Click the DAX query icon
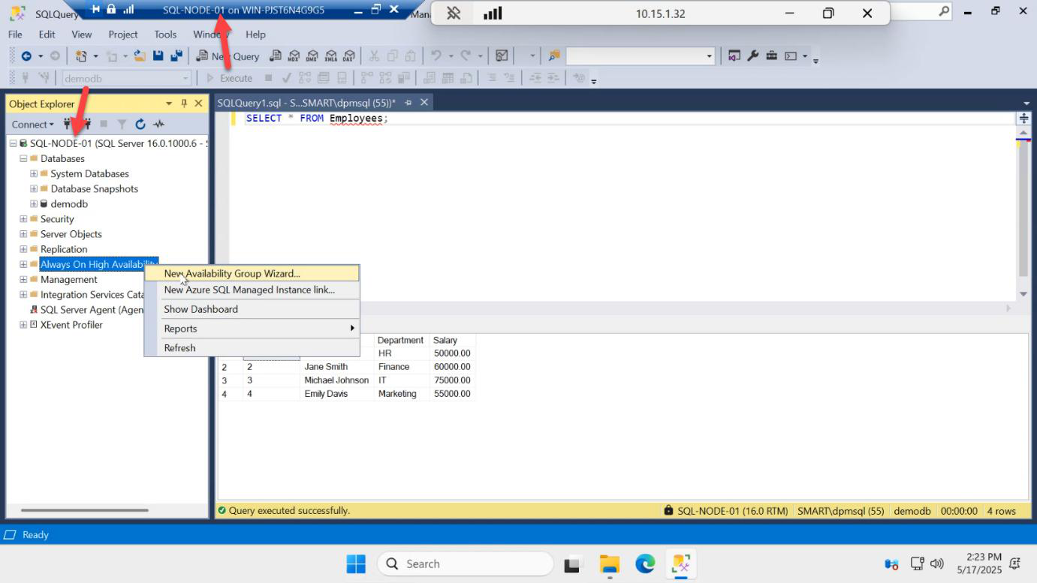The width and height of the screenshot is (1037, 583). coord(349,56)
